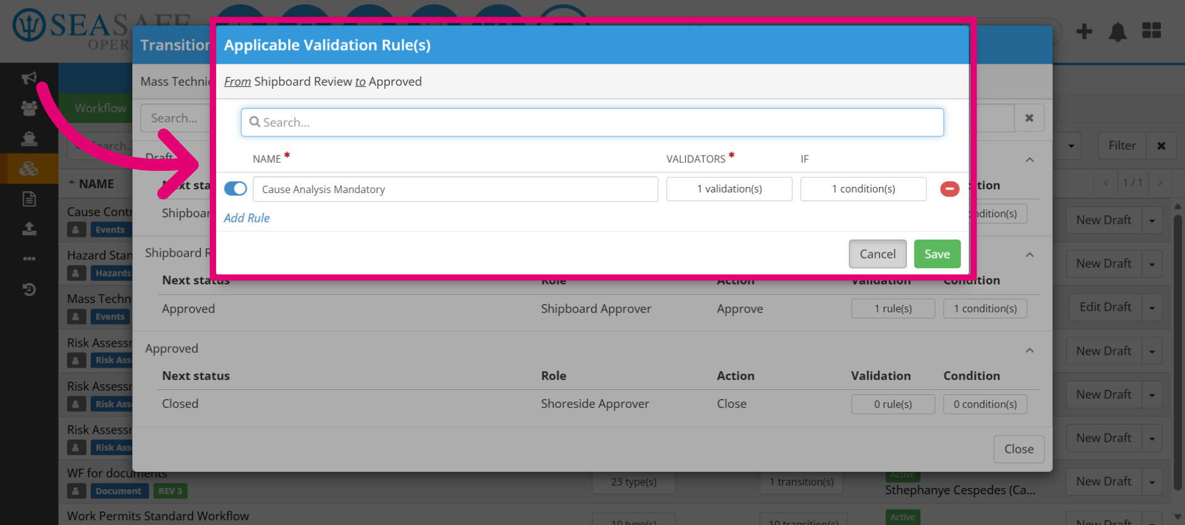Go to next page arrow
Image resolution: width=1185 pixels, height=525 pixels.
(1160, 183)
